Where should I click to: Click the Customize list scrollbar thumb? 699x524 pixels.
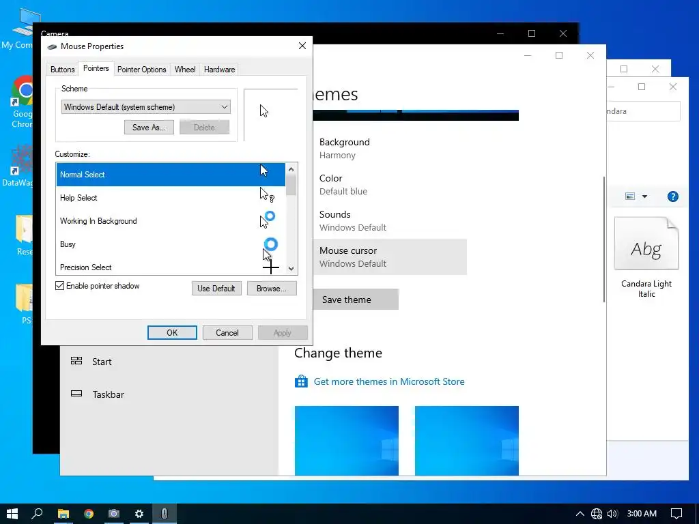(x=291, y=185)
